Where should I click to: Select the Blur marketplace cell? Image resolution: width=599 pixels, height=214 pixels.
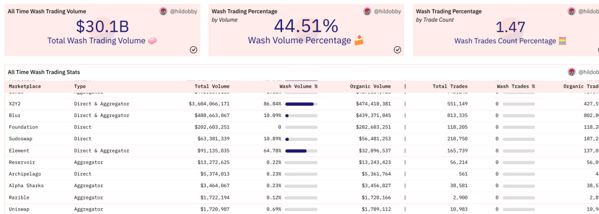[x=15, y=115]
